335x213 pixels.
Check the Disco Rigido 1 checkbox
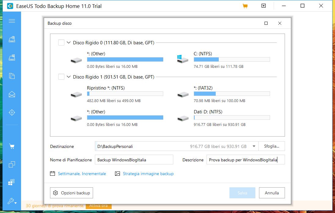click(61, 77)
